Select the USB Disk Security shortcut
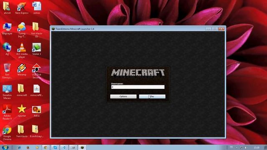 (37, 71)
